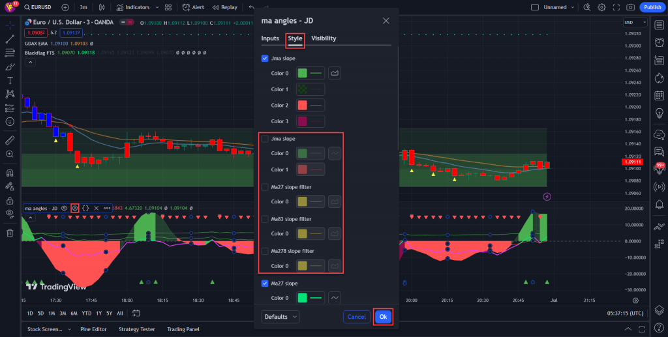Open the emoji icons tool
Image resolution: width=668 pixels, height=337 pixels.
point(10,122)
